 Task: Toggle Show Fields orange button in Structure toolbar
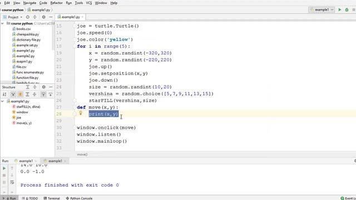(20, 94)
